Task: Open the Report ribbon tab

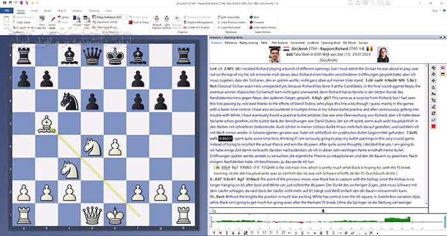Action: [61, 11]
